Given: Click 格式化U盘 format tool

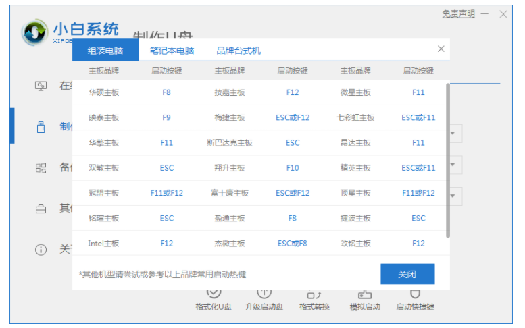Looking at the screenshot, I should click(214, 299).
